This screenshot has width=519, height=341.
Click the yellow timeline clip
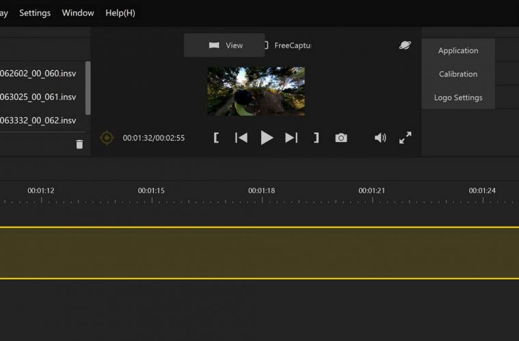260,252
